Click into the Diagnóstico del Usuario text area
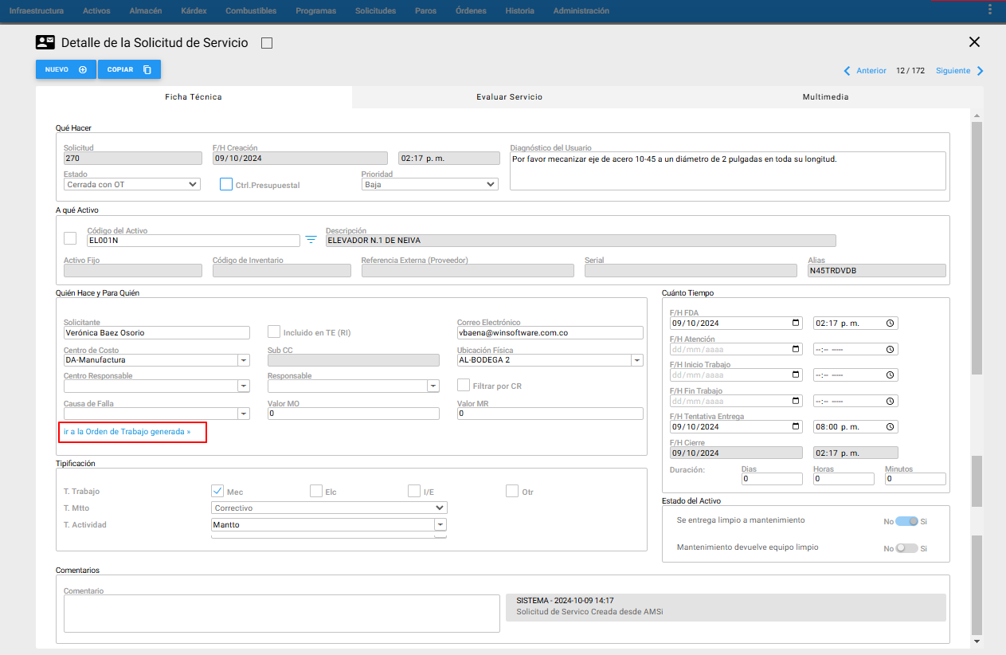1006x655 pixels. pyautogui.click(x=728, y=171)
